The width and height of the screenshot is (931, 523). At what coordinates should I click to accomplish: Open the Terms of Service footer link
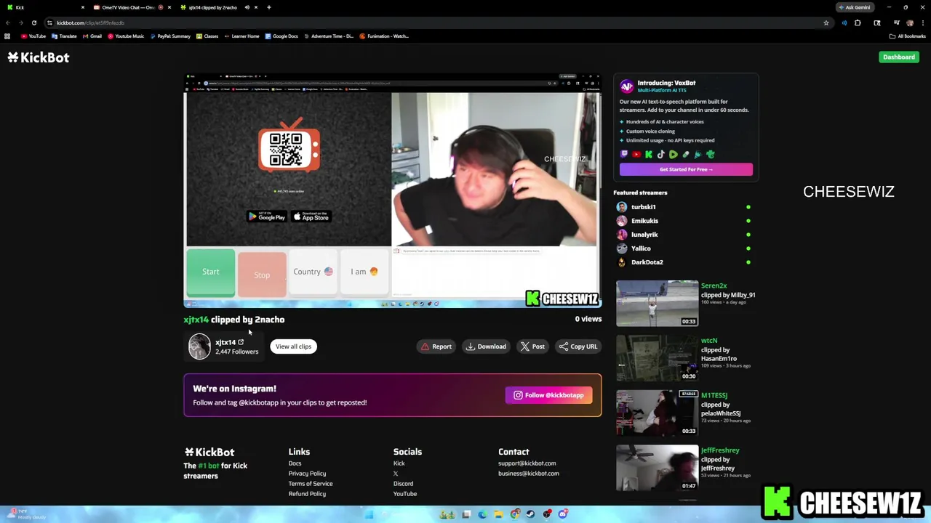tap(311, 484)
